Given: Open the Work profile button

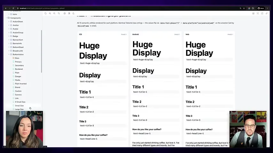Looking at the screenshot, I should (261, 8).
